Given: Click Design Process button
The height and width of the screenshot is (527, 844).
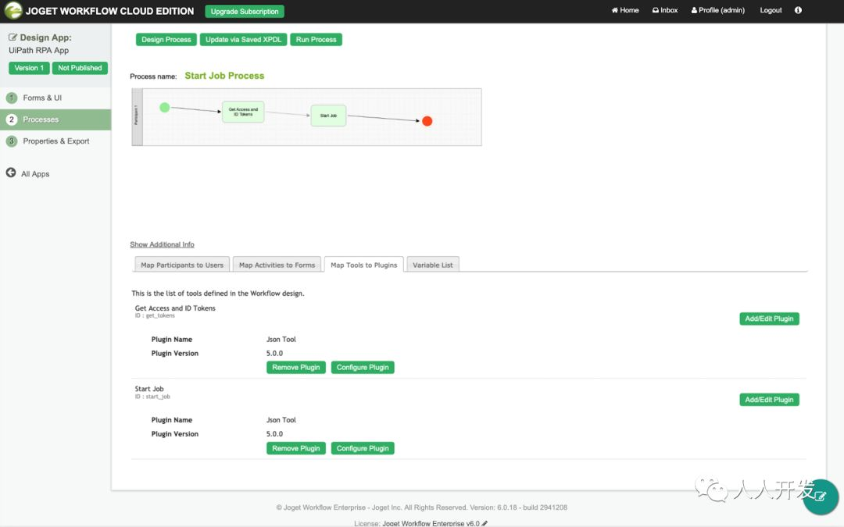Looking at the screenshot, I should click(166, 39).
